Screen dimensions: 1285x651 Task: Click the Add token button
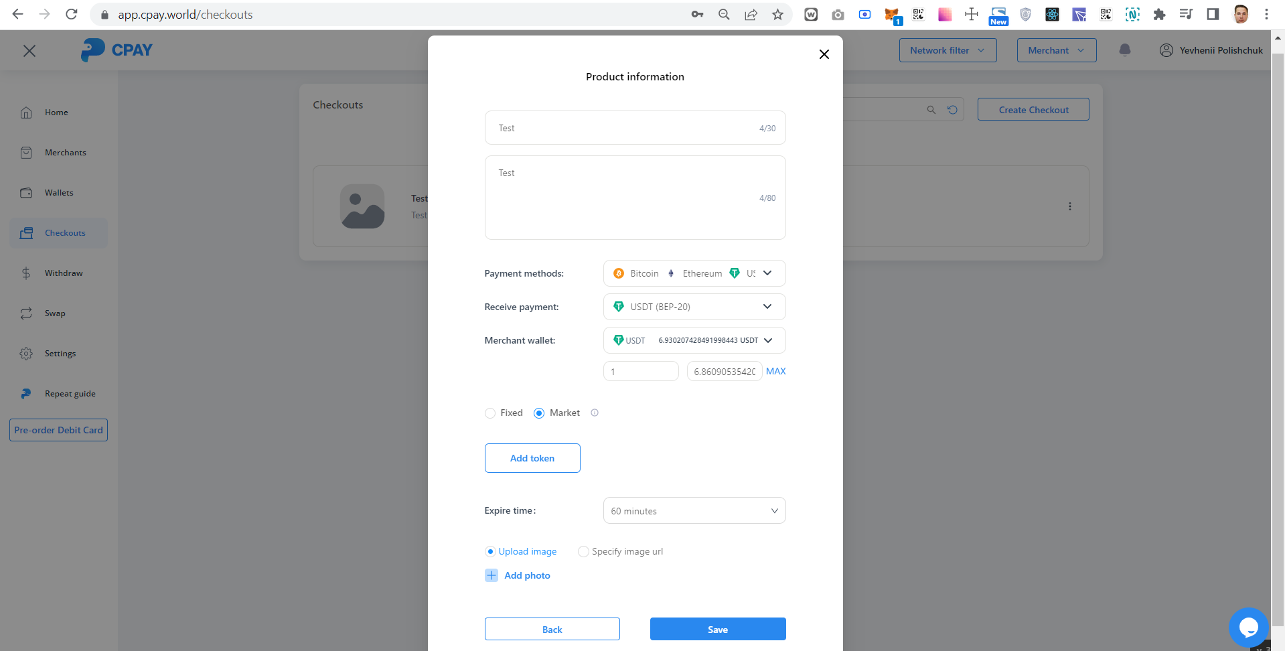532,458
